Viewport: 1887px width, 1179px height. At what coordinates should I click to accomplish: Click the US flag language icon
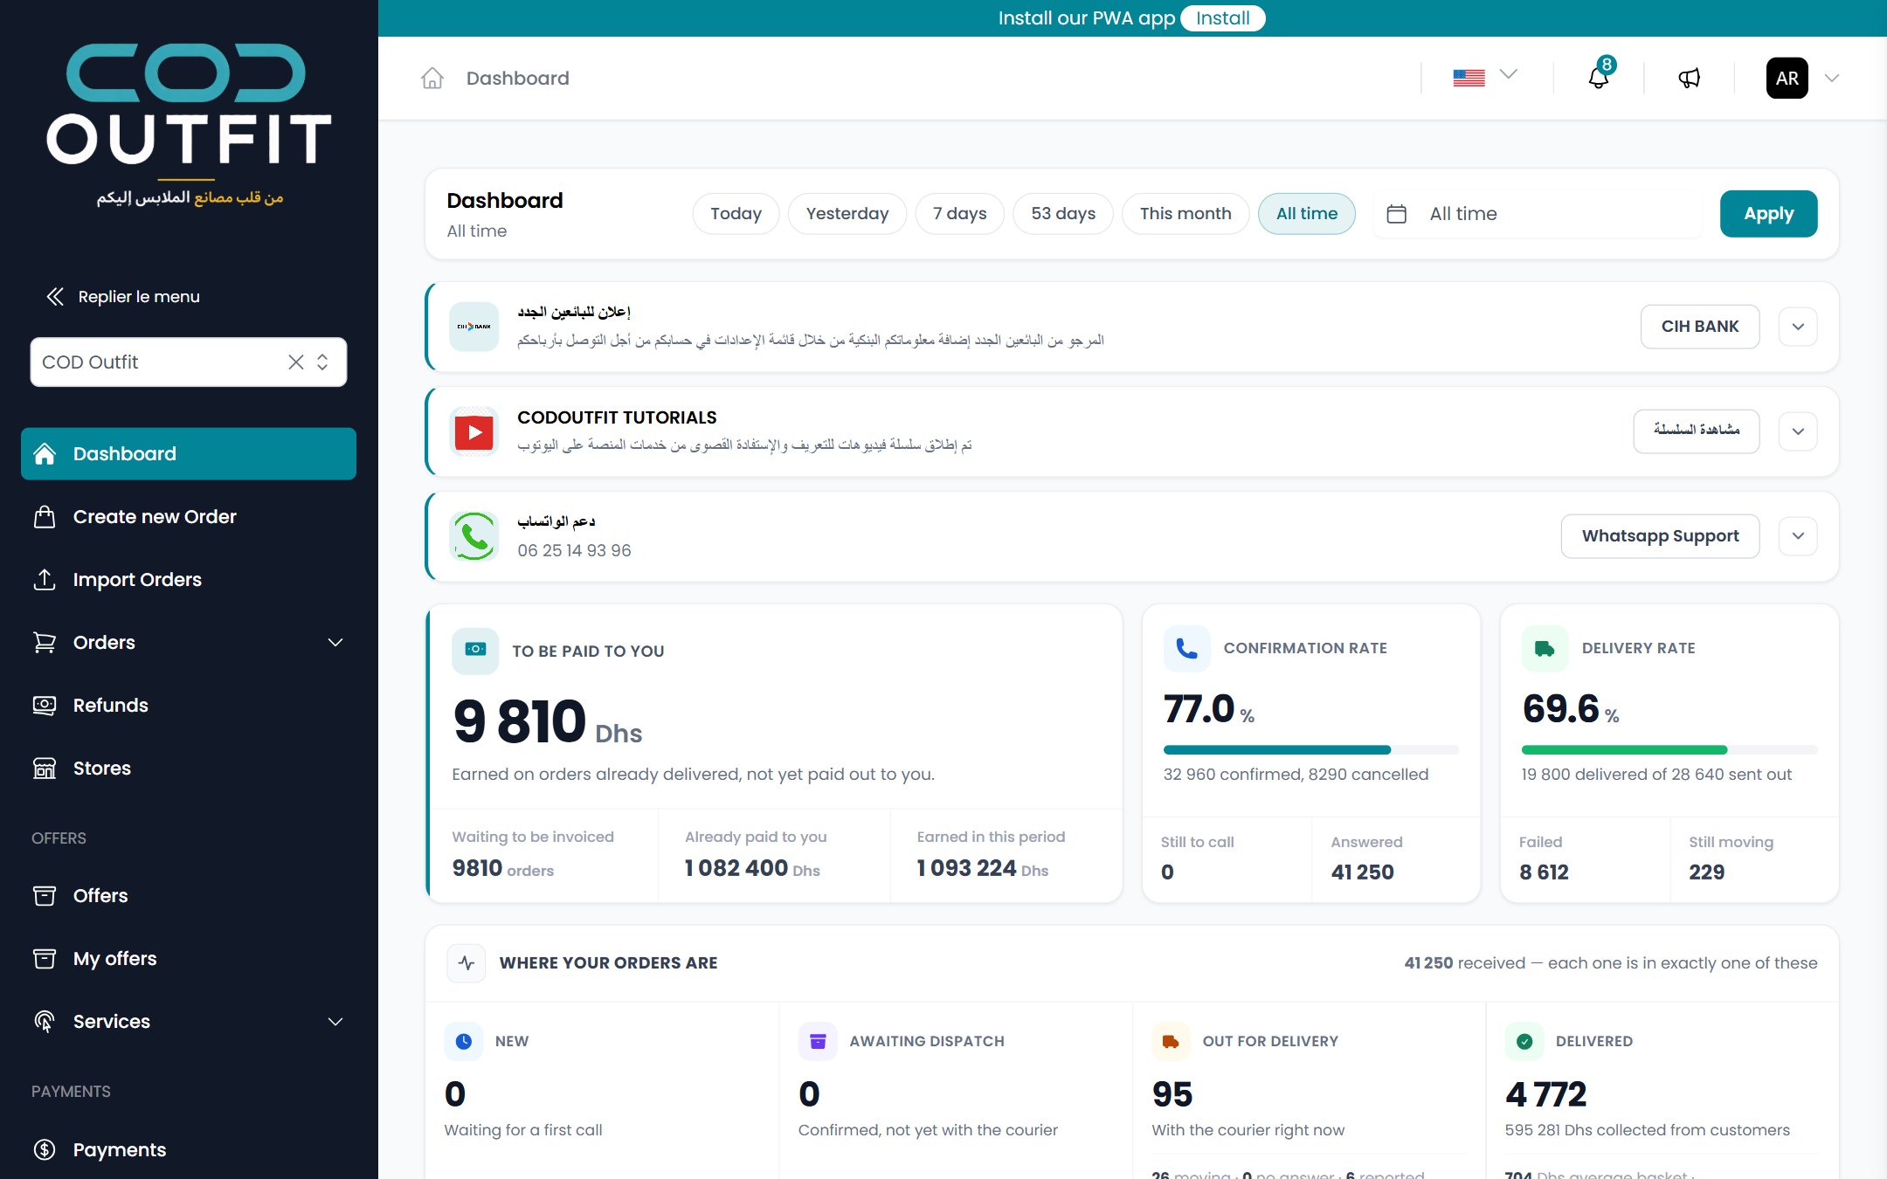[x=1469, y=78]
